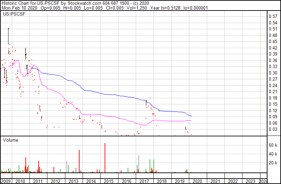Select the 2009 year label on the axis
Viewport: 281px width, 184px height.
click(x=6, y=181)
